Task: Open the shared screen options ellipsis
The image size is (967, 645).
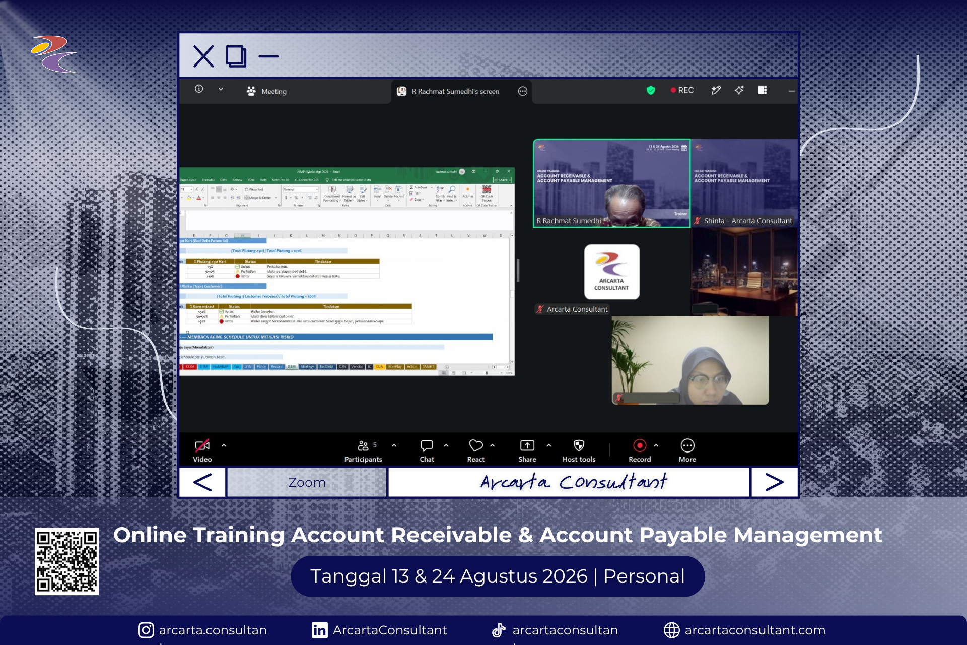Action: pos(523,91)
